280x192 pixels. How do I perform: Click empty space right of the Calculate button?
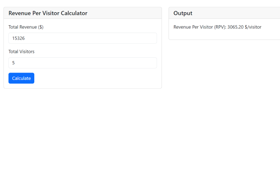94,78
